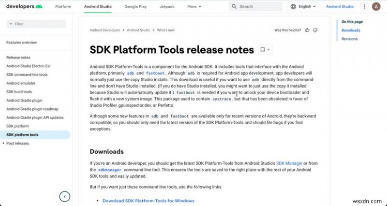Click the thumbs up helpful icon
Viewport: 387px width, 206px height.
tap(307, 30)
